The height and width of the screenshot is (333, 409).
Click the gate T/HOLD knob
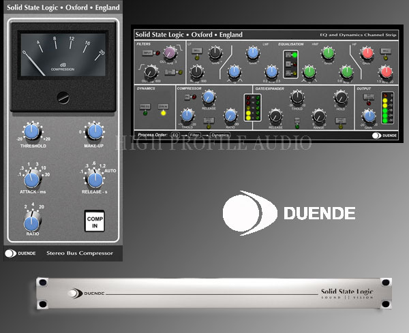[x=297, y=97]
